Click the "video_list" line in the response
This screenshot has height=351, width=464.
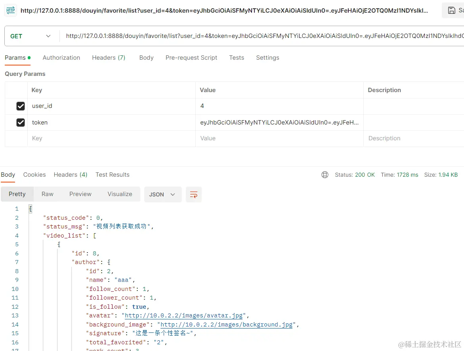click(x=70, y=236)
